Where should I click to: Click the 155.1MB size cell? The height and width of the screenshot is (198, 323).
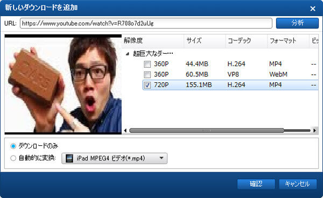[x=199, y=85]
